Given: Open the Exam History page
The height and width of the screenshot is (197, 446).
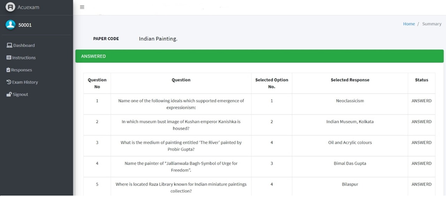Looking at the screenshot, I should (25, 82).
